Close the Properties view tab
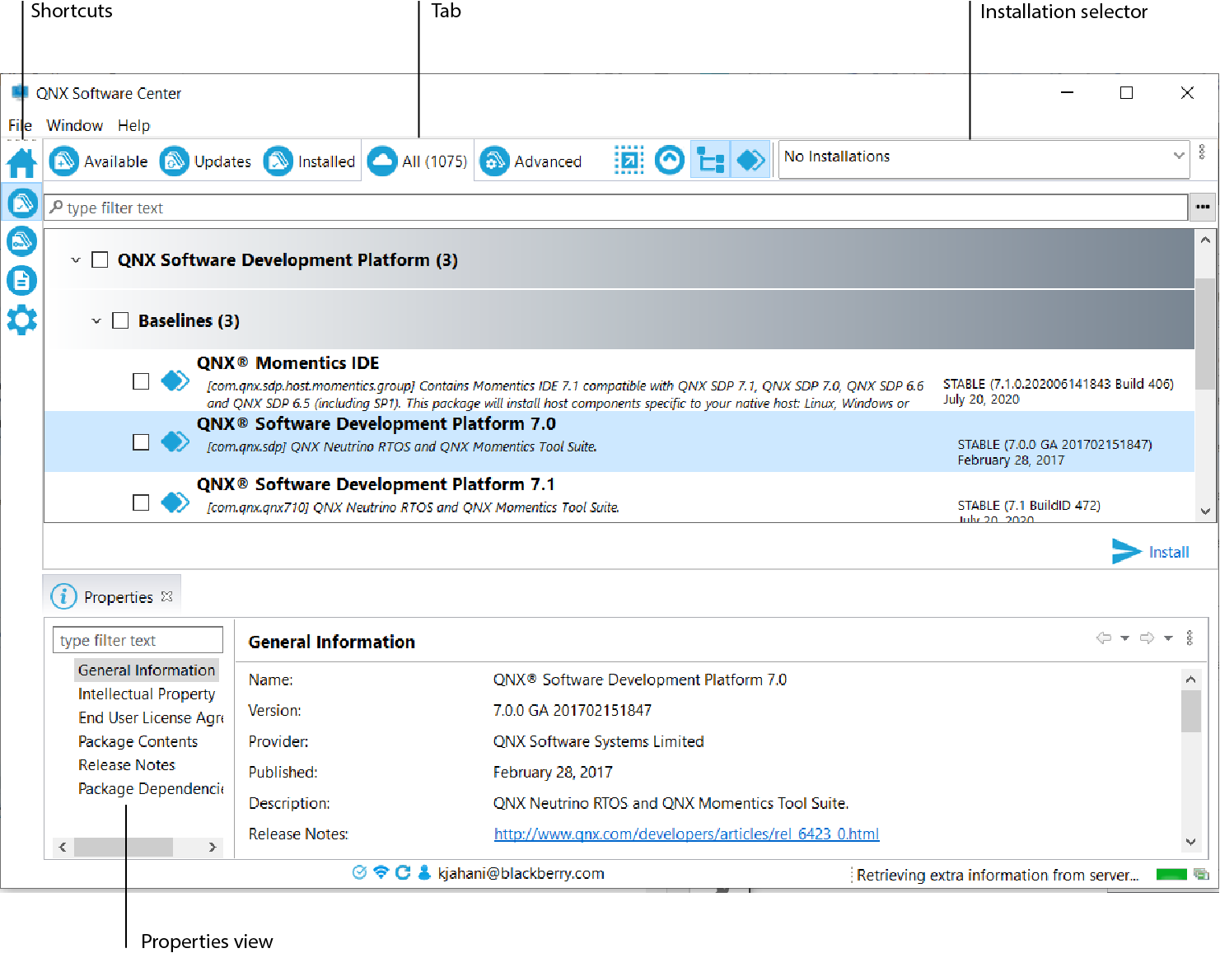 (167, 596)
